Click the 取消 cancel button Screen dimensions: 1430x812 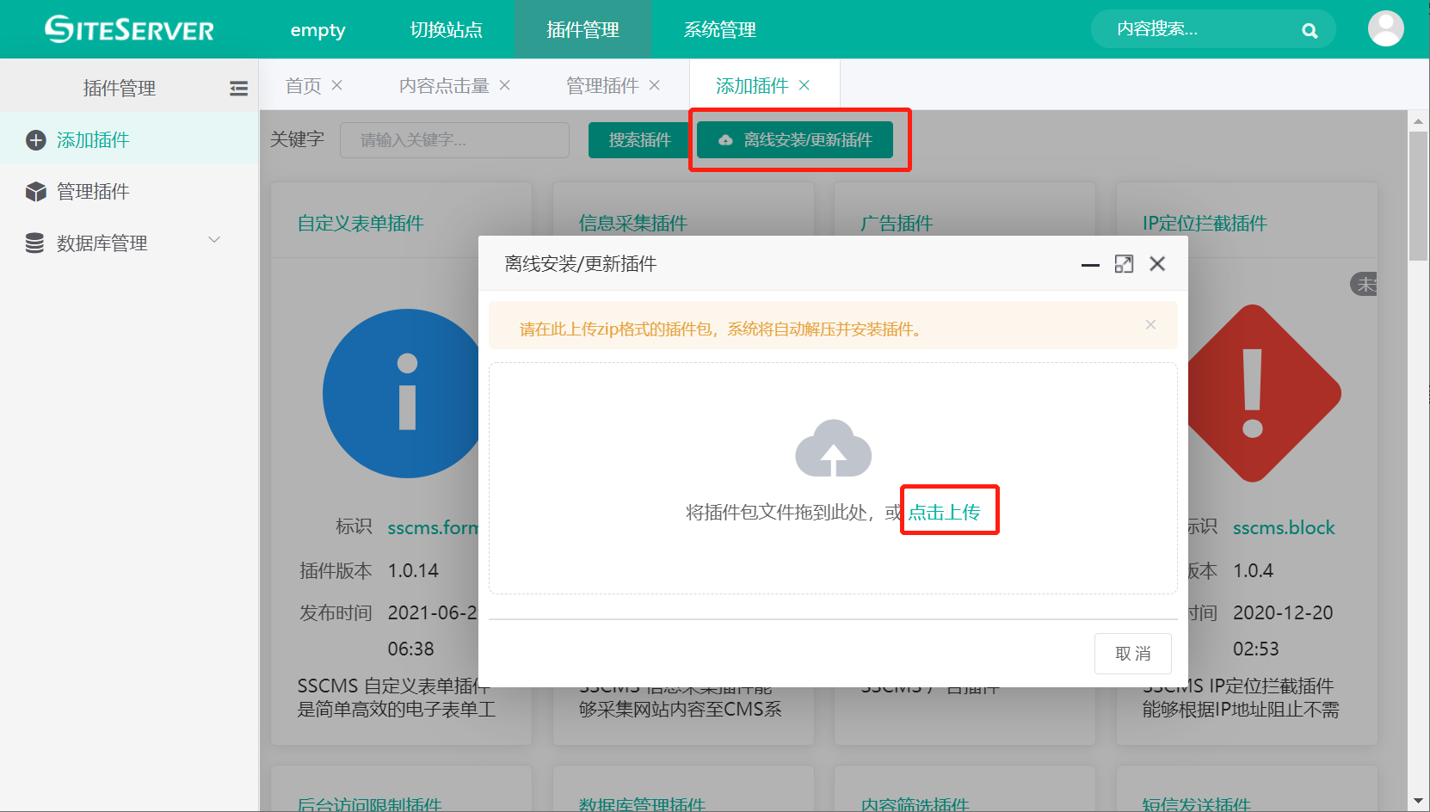pos(1132,654)
